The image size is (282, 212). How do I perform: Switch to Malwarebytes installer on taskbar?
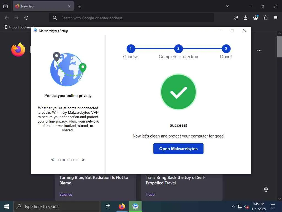(135, 206)
